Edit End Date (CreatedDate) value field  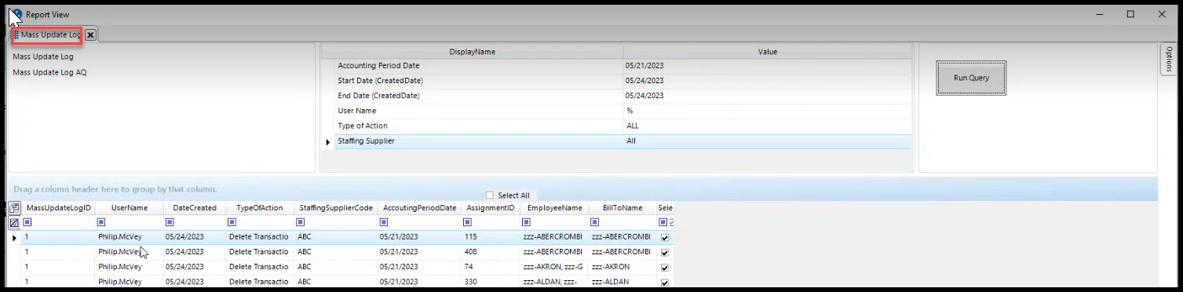click(x=768, y=96)
